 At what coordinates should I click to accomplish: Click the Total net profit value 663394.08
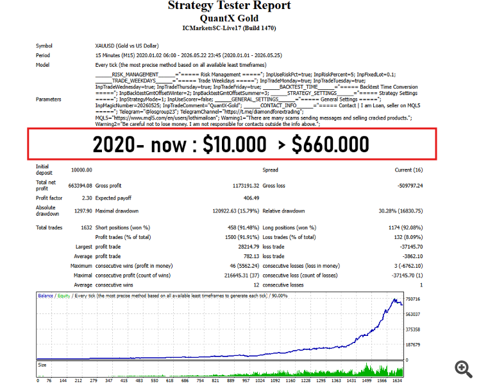(80, 186)
